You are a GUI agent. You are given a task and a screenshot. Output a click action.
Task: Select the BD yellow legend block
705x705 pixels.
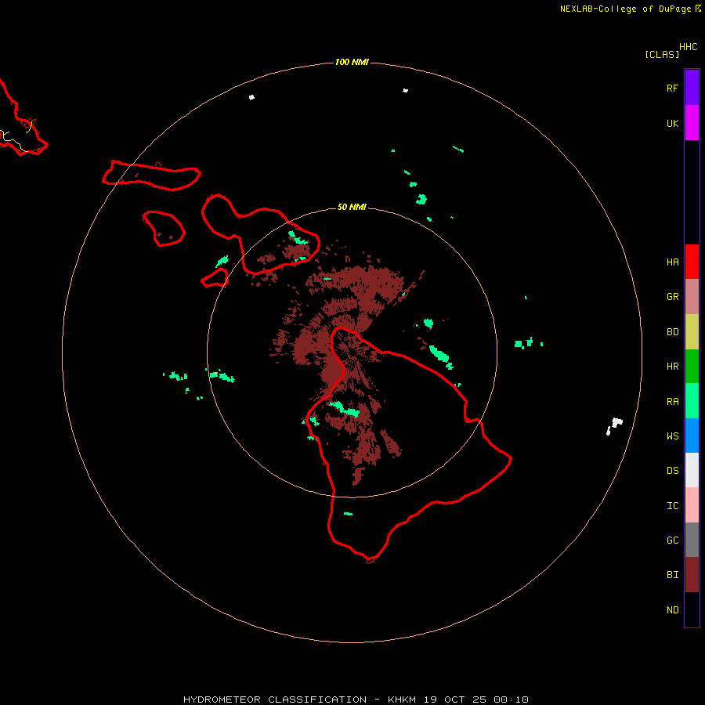[x=692, y=332]
